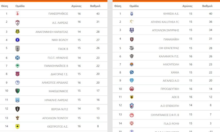The image size is (220, 132).
Task: Click the ΘΕΣΠΡΩΤΟΣ Α.Σ. yellow crest
Action: coord(17,126)
